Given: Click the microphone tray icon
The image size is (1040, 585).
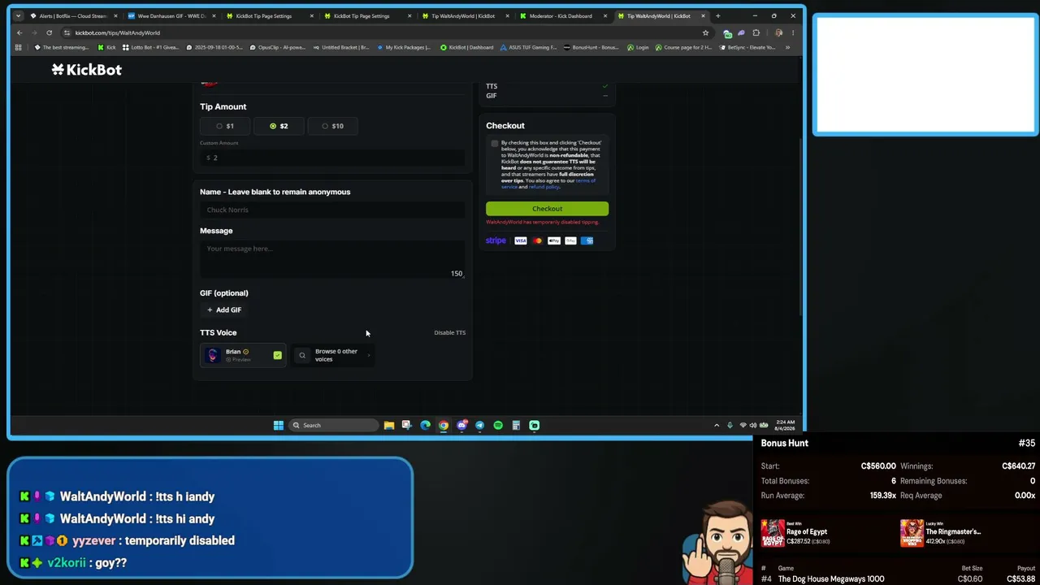Looking at the screenshot, I should pyautogui.click(x=730, y=425).
